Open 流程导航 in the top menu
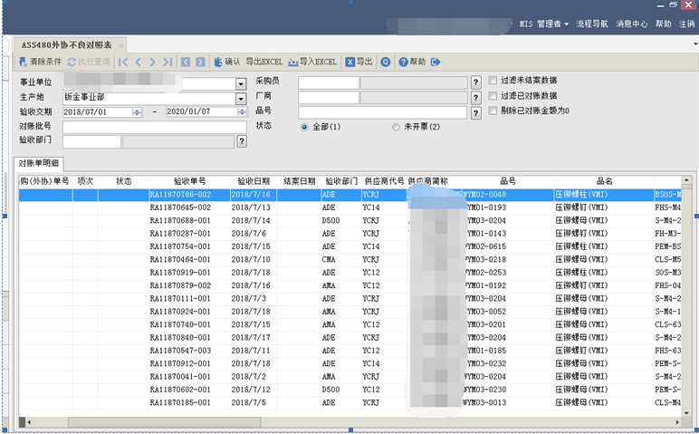The image size is (699, 434). pyautogui.click(x=592, y=24)
